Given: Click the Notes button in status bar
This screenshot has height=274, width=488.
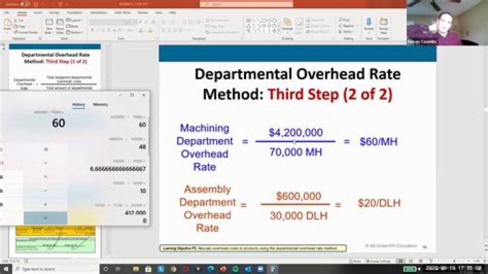Looking at the screenshot, I should [355, 261].
